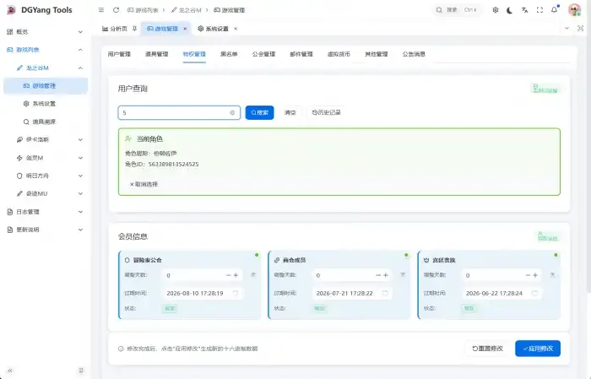
Task: Click the refresh icon in the header
Action: 117,10
